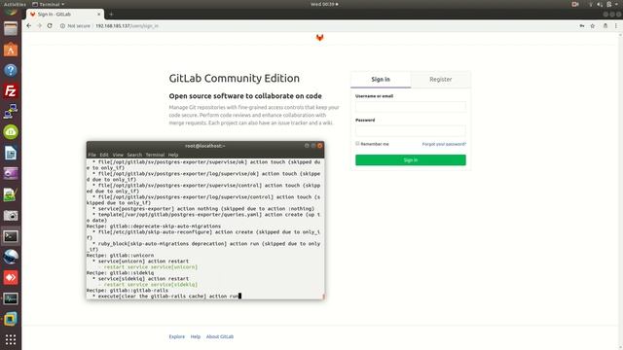This screenshot has height=350, width=623.
Task: Open the Terminal app menu in top bar
Action: coord(48,4)
